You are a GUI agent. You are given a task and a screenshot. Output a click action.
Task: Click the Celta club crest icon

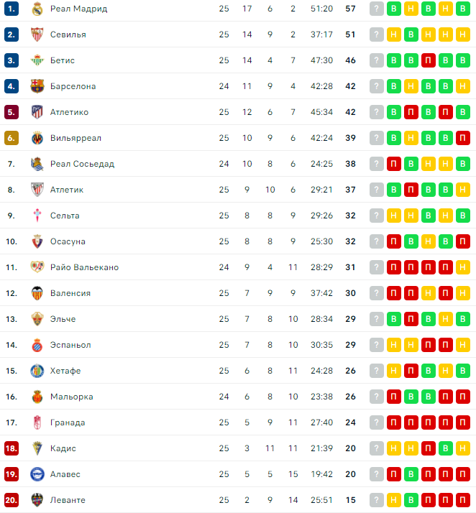coord(37,216)
